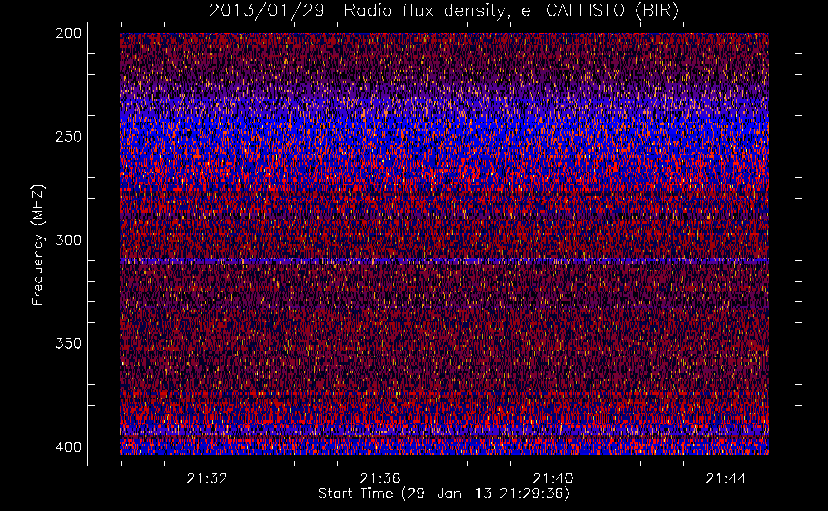Click the 21:32 time tick label
The width and height of the screenshot is (828, 511).
click(207, 479)
